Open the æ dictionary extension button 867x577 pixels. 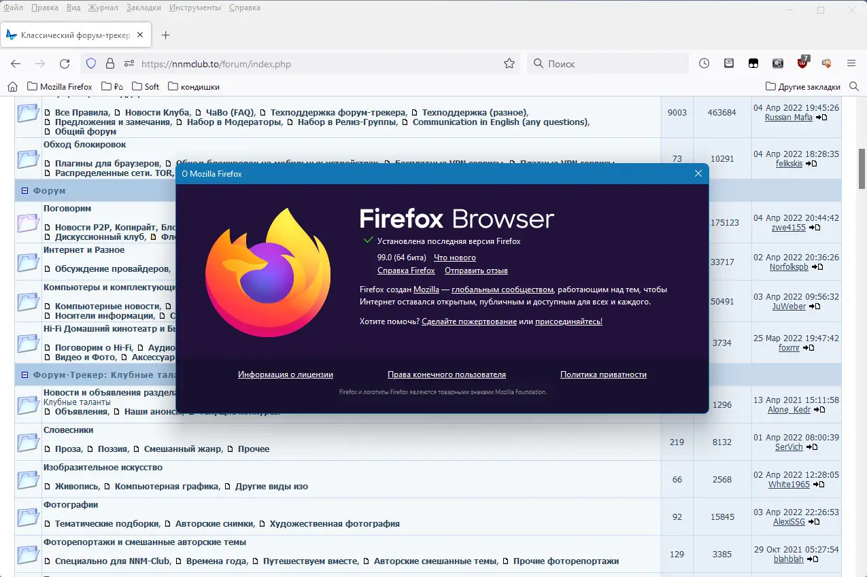(729, 63)
